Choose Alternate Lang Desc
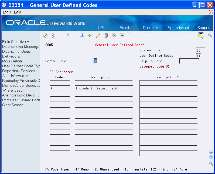Image resolution: width=215 pixels, height=174 pixels. click(21, 95)
